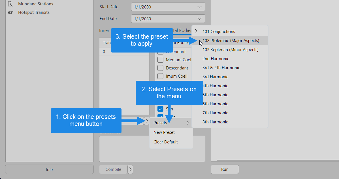Check the Imum Coeli option

coord(160,76)
